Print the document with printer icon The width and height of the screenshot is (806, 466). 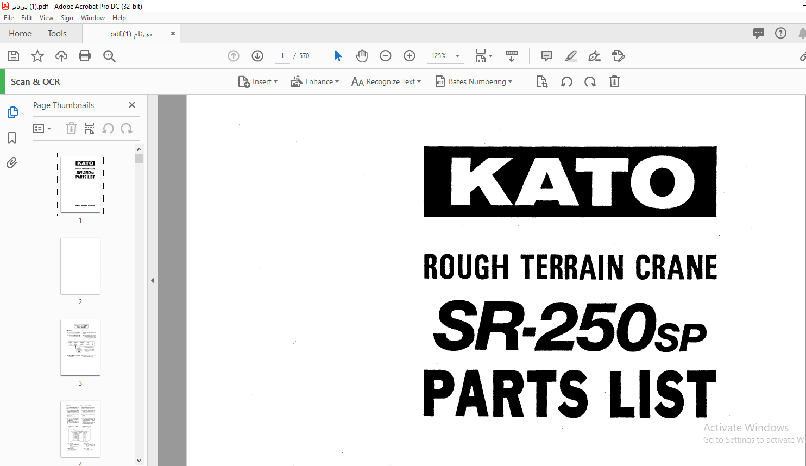pos(85,56)
